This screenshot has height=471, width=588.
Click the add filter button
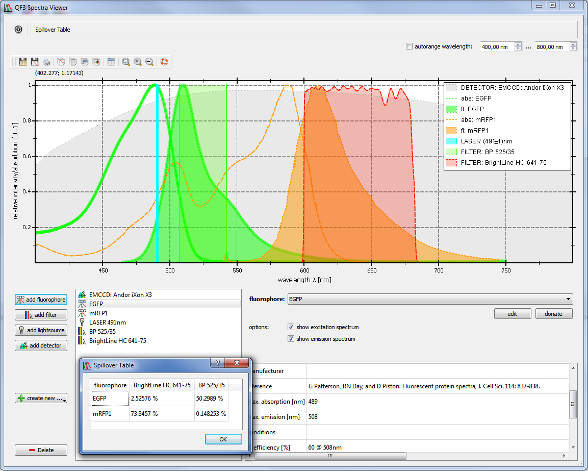pos(41,315)
